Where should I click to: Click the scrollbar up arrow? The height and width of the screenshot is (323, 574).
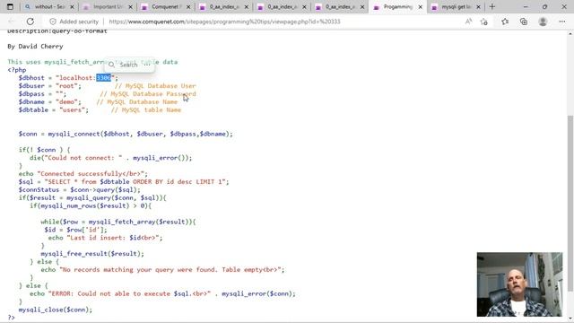click(x=570, y=34)
